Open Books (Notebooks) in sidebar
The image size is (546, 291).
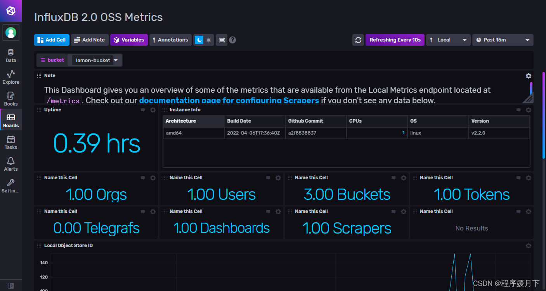pyautogui.click(x=11, y=99)
